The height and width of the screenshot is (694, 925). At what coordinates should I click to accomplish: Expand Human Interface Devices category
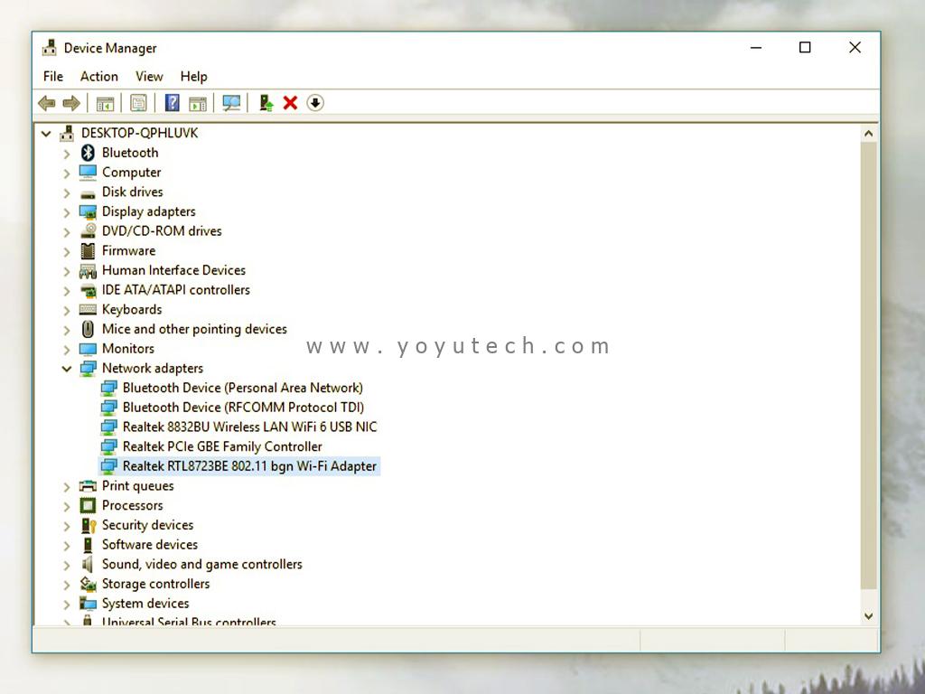[x=67, y=271]
